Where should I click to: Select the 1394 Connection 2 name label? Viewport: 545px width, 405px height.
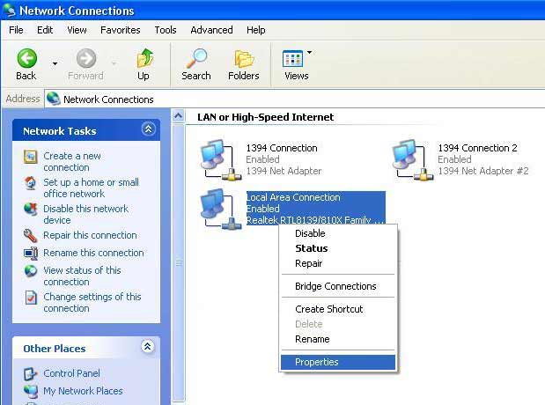click(477, 148)
